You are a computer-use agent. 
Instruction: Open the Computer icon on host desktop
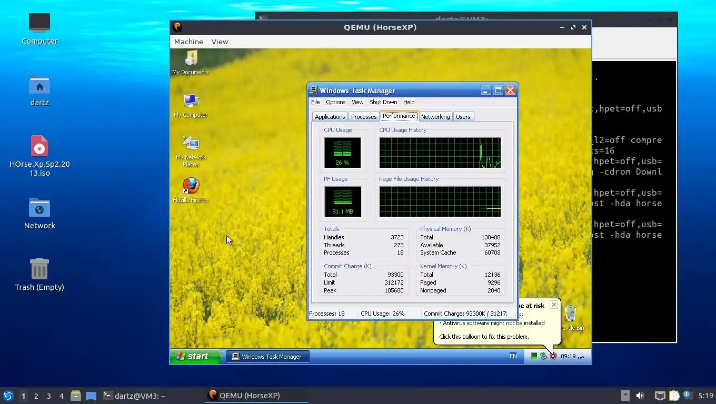coord(39,28)
